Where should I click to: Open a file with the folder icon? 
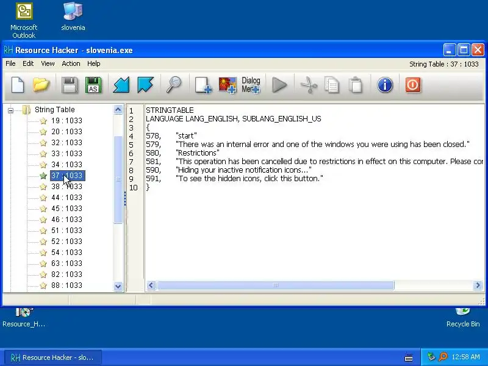pos(41,85)
